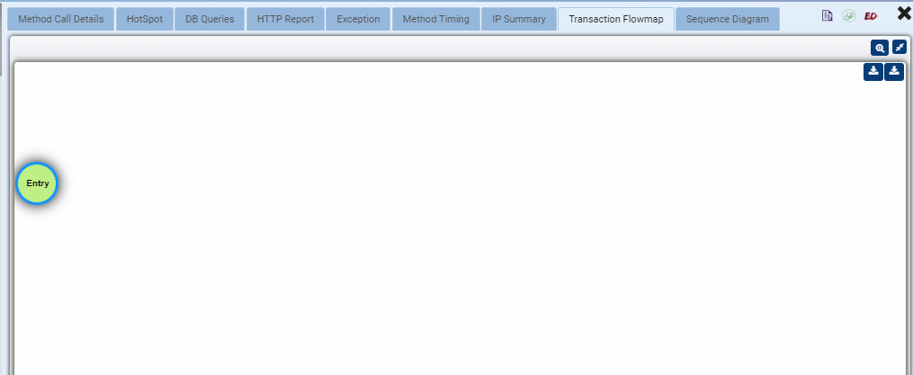The width and height of the screenshot is (913, 375).
Task: Open the HotSpot tab
Action: click(145, 19)
